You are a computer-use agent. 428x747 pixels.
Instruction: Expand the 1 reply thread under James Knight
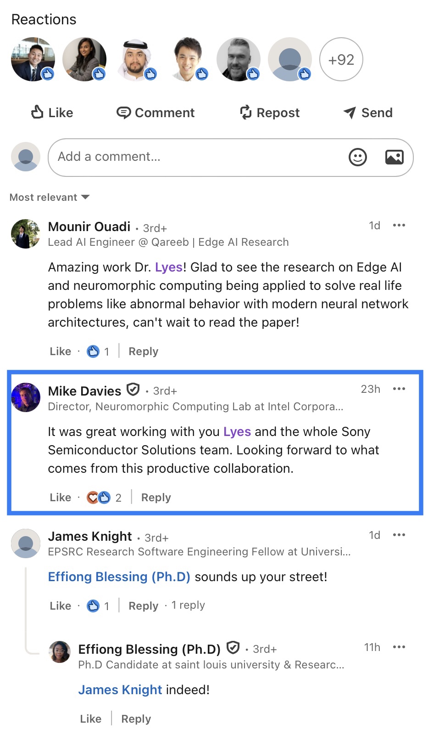tap(188, 606)
